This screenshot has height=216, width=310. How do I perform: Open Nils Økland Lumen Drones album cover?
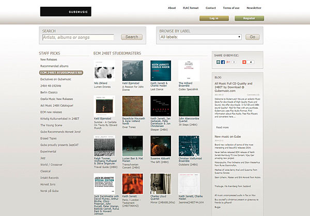point(104,71)
